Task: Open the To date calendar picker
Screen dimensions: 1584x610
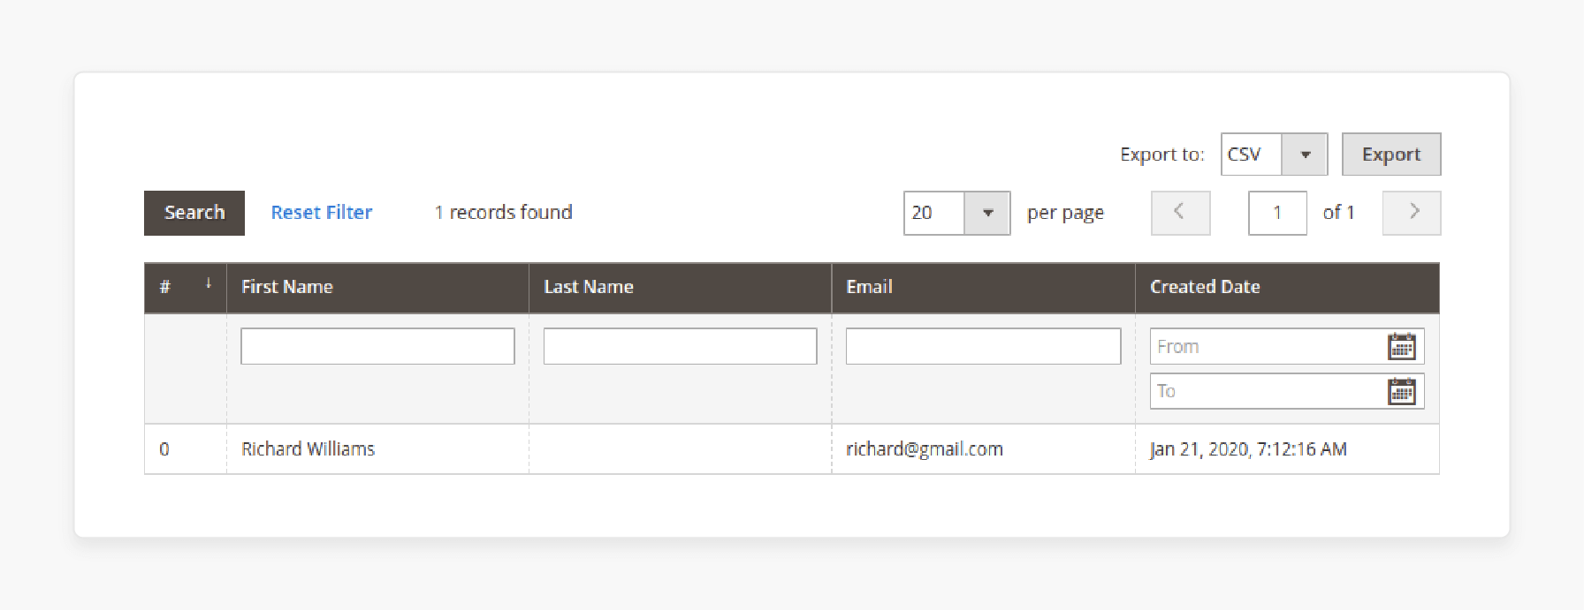Action: [1401, 391]
